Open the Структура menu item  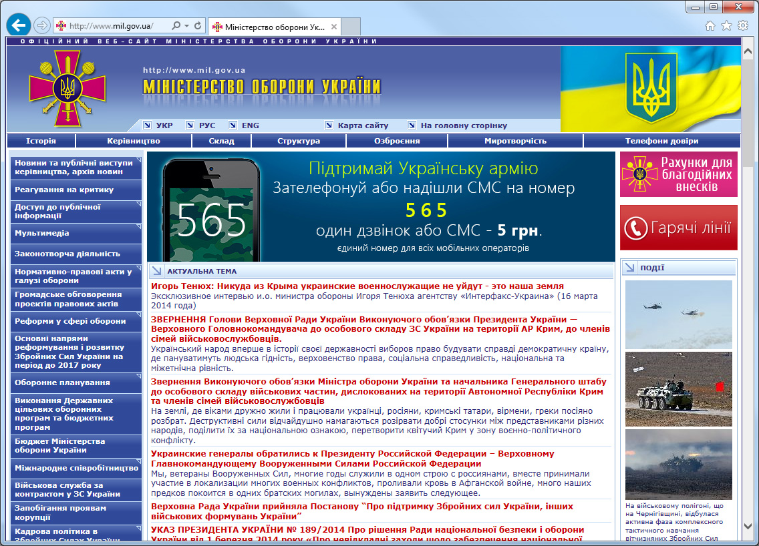point(299,141)
